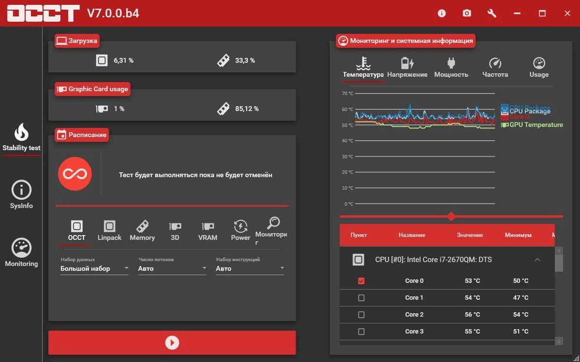
Task: Click the 6,31 % CPU load value
Action: click(x=124, y=60)
